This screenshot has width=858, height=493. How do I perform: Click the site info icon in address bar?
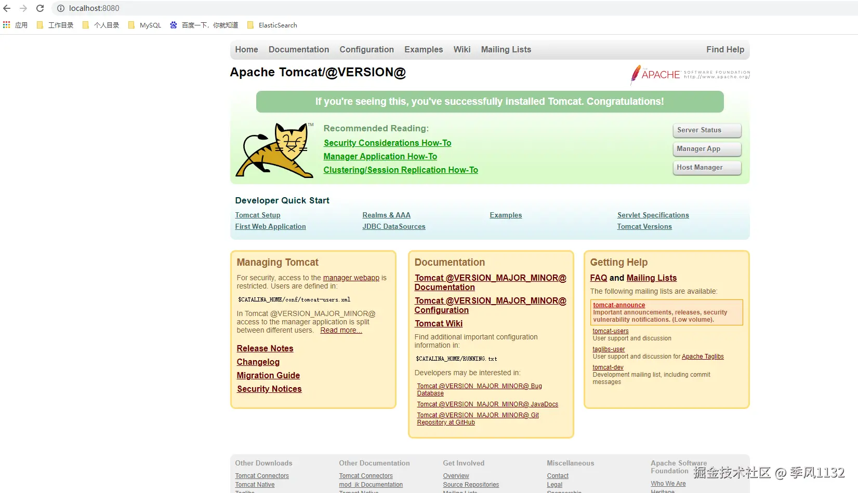61,8
